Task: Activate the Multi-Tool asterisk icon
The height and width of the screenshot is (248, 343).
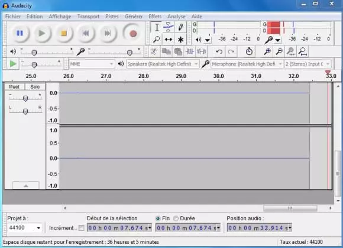Action: (x=180, y=40)
